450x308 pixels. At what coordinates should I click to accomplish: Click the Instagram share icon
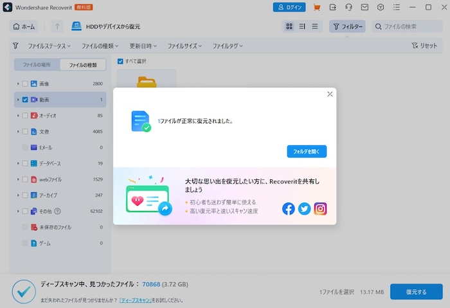(320, 208)
